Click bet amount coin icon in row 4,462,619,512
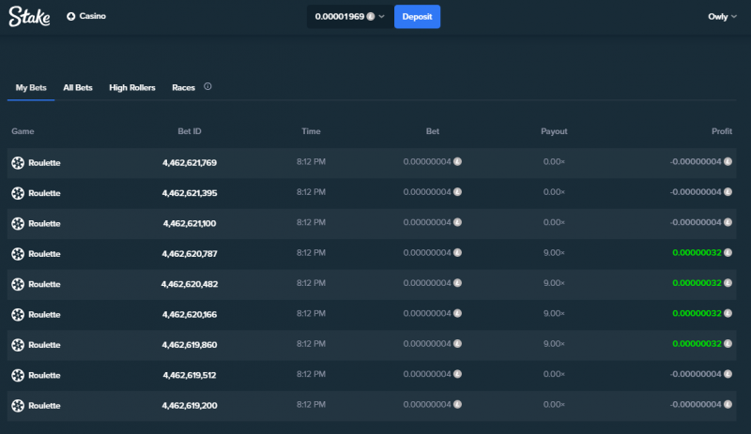751x434 pixels. [x=458, y=374]
